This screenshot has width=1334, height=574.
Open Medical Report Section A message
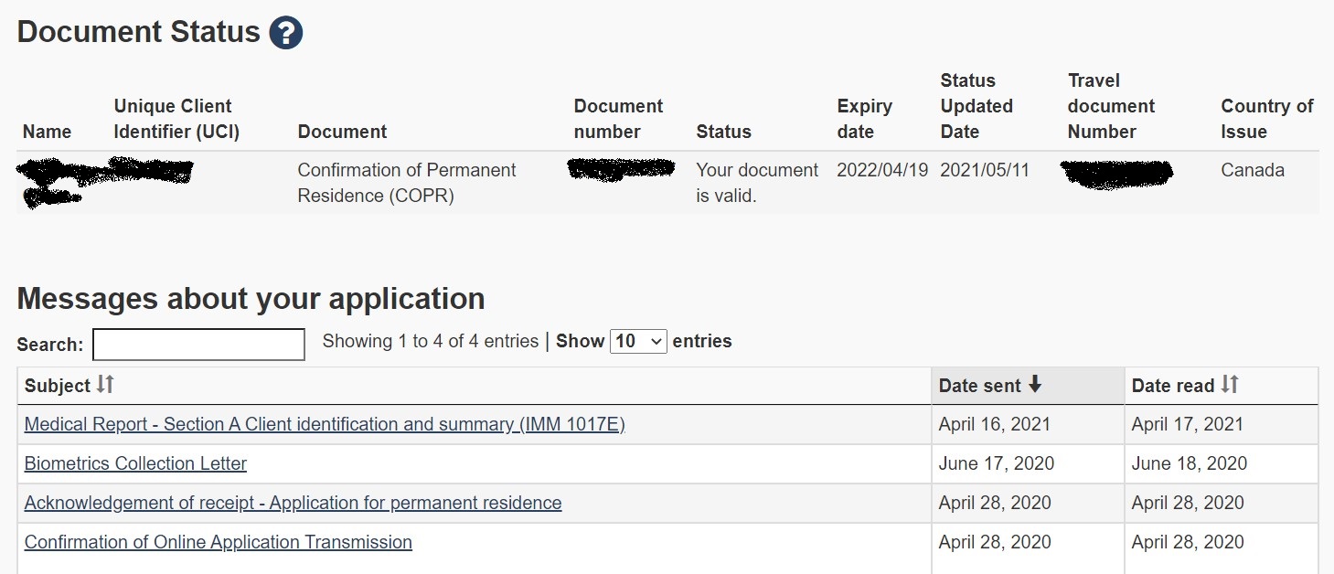pos(325,424)
